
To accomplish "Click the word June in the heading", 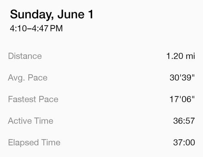I will pyautogui.click(x=71, y=14).
